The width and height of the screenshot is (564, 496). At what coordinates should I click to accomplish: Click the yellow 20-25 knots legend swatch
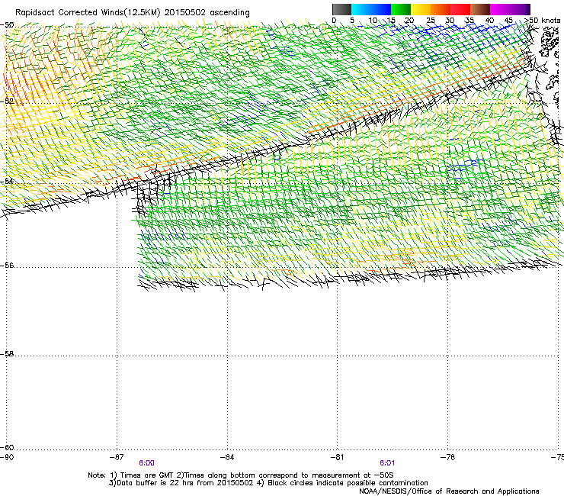[x=421, y=9]
